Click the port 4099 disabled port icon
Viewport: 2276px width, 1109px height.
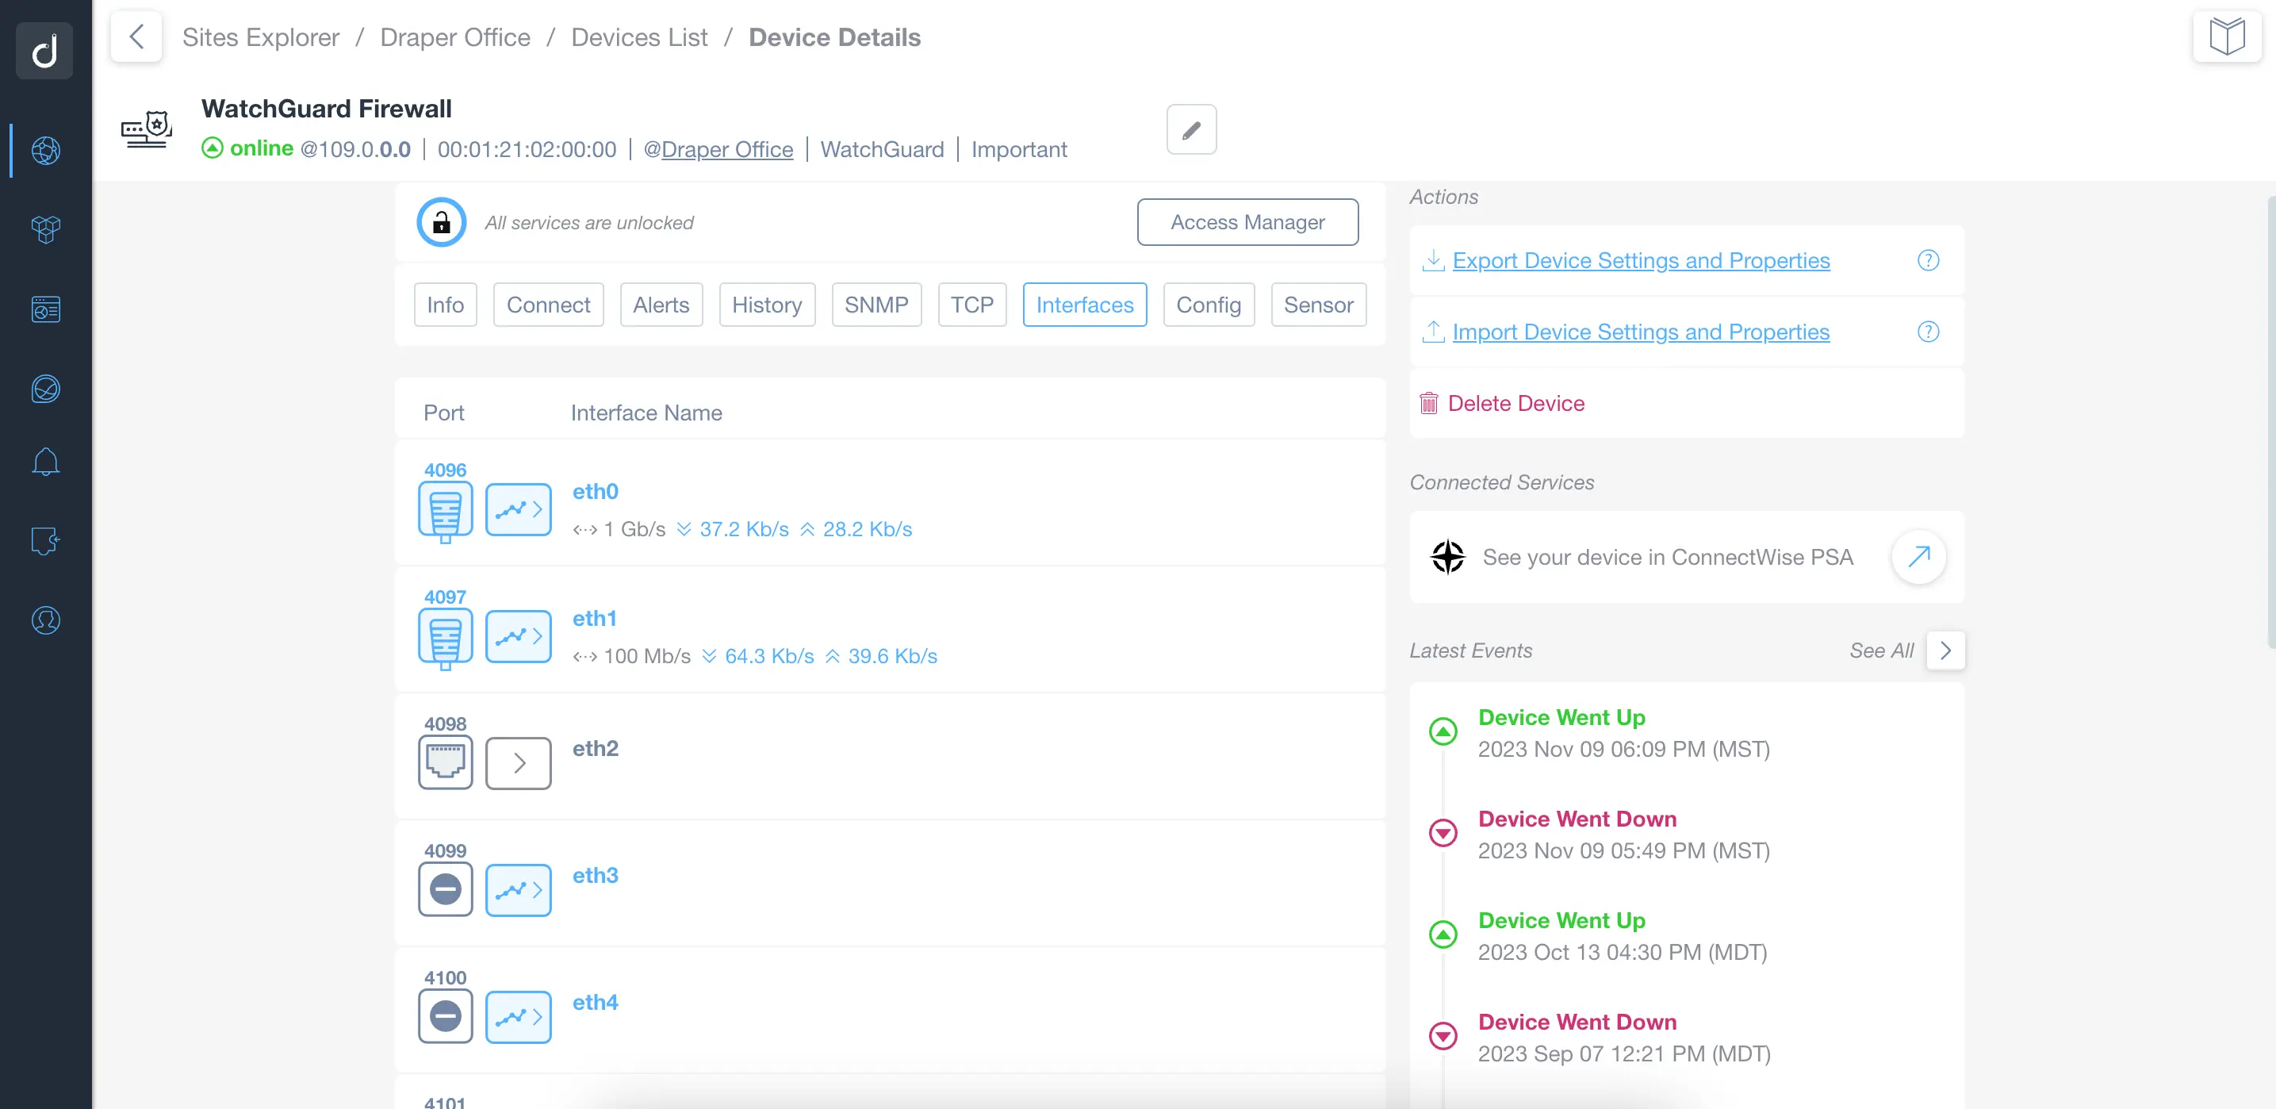tap(446, 890)
